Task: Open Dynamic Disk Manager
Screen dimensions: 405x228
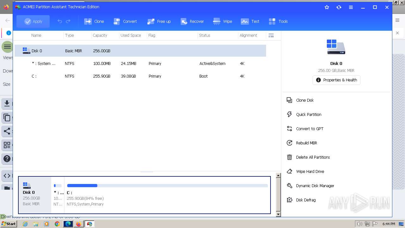Action: (x=315, y=186)
